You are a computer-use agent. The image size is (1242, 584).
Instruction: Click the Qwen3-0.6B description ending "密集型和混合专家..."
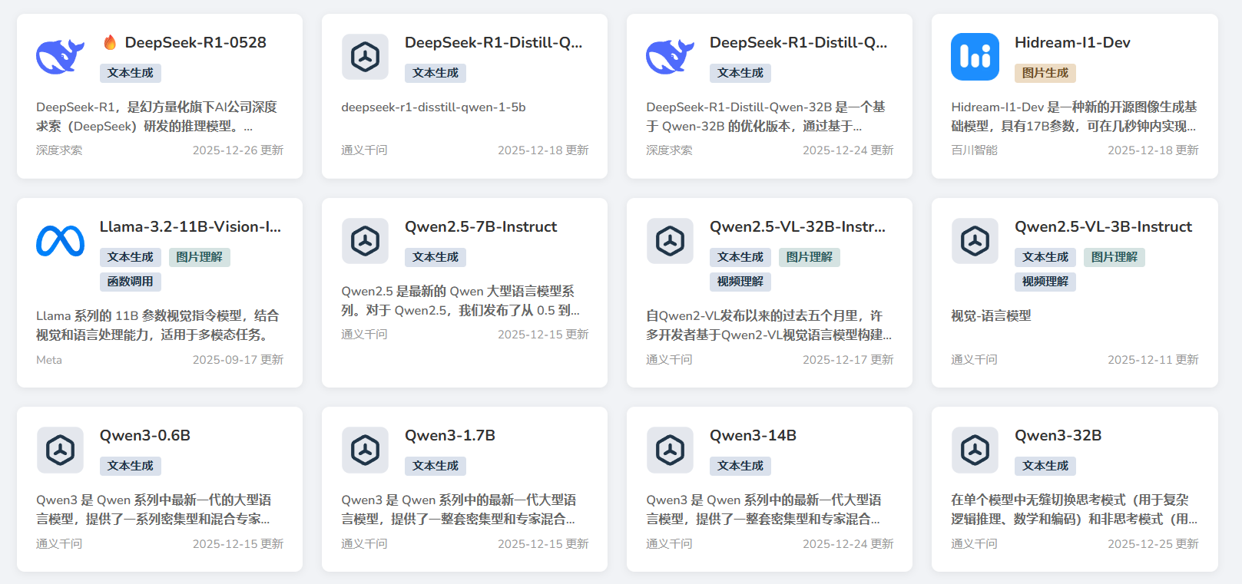(x=154, y=510)
